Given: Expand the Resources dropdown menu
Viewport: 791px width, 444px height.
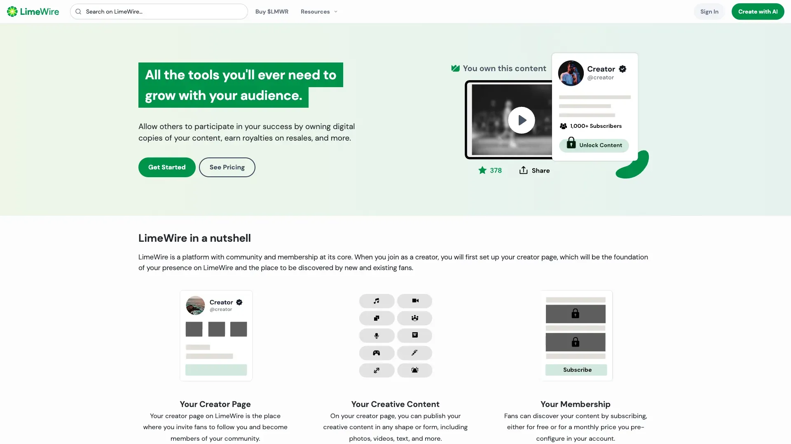Looking at the screenshot, I should click(319, 12).
